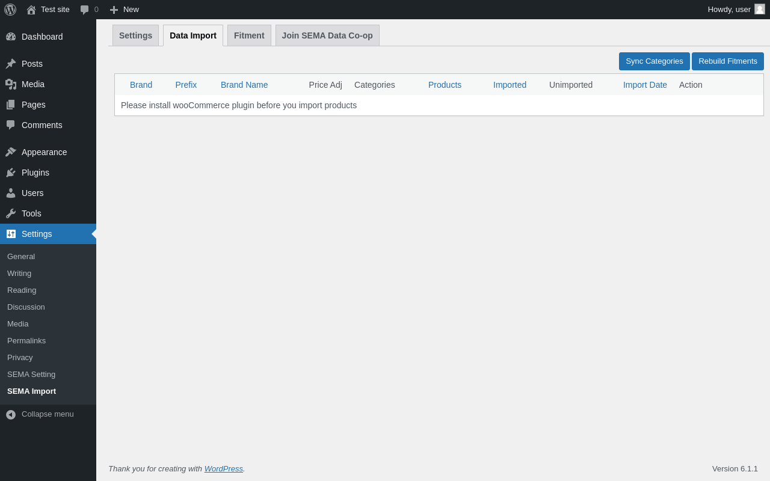The width and height of the screenshot is (770, 481).
Task: Sort table by Import Date column
Action: coord(645,85)
